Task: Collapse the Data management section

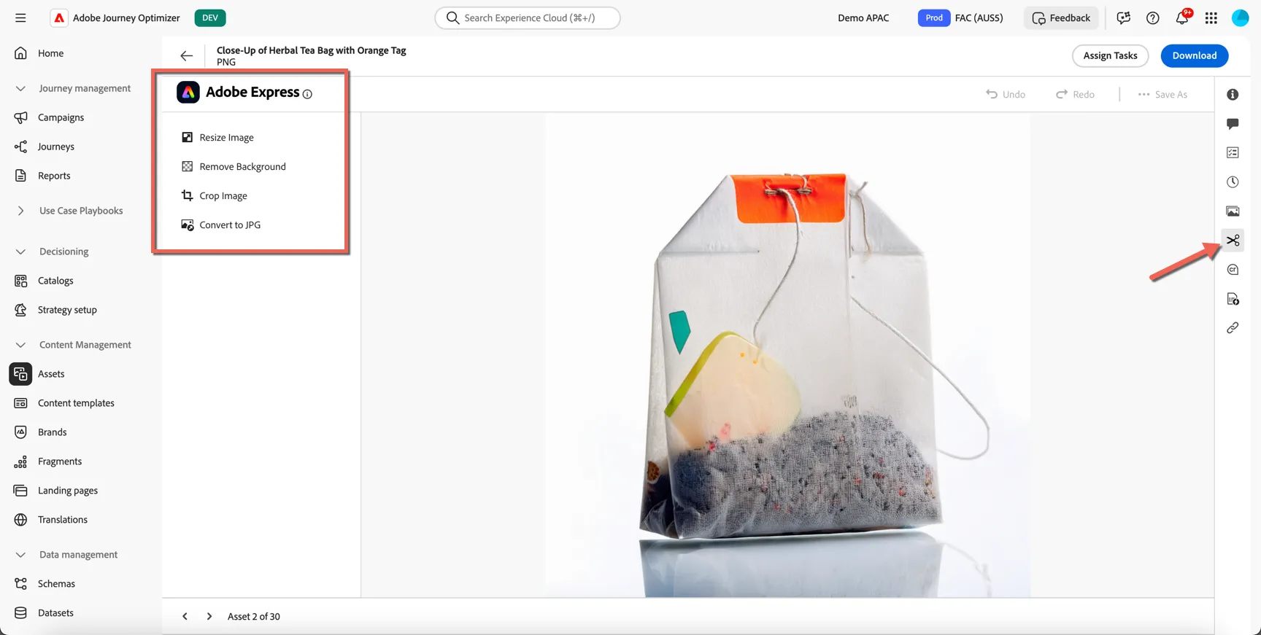Action: [x=20, y=555]
